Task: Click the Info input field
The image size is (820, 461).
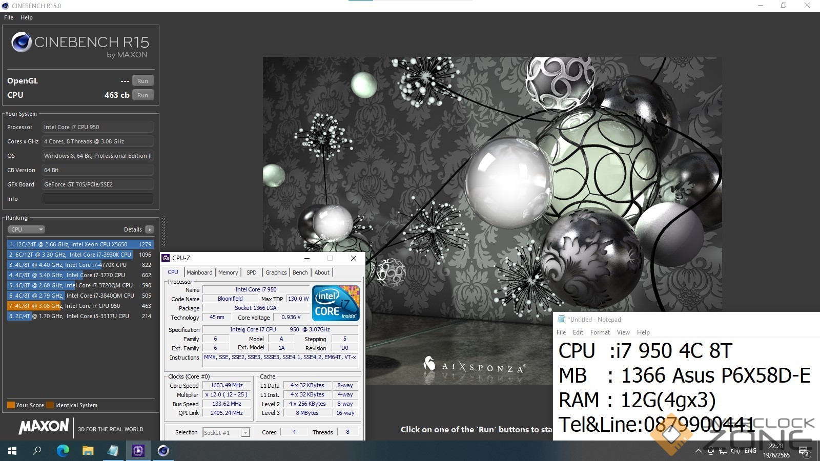Action: click(x=97, y=199)
